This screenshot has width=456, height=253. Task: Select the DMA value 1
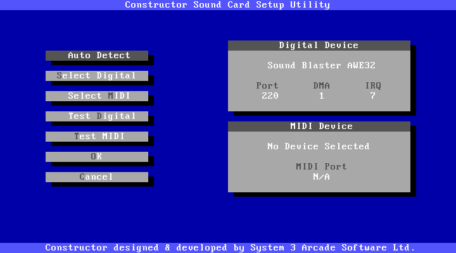point(321,96)
